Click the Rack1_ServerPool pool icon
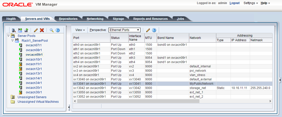The image size is (282, 117). (17, 40)
